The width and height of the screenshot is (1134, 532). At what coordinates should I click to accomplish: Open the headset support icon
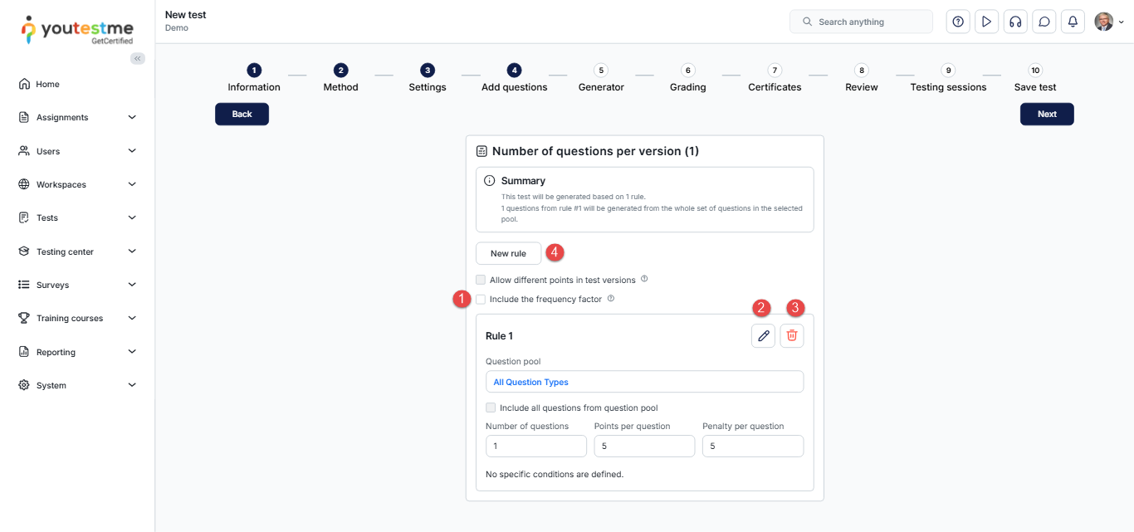(1015, 22)
